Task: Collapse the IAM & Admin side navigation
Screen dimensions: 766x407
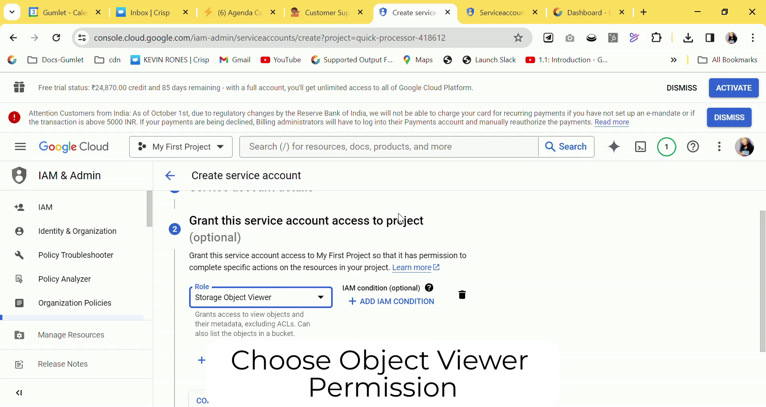Action: tap(19, 393)
